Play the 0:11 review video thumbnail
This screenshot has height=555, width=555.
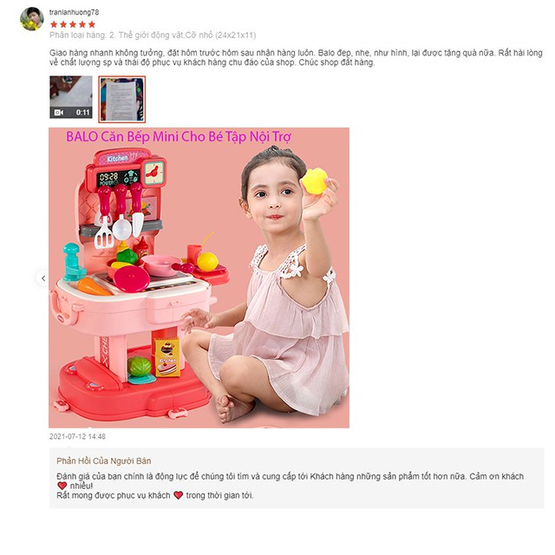click(x=71, y=97)
